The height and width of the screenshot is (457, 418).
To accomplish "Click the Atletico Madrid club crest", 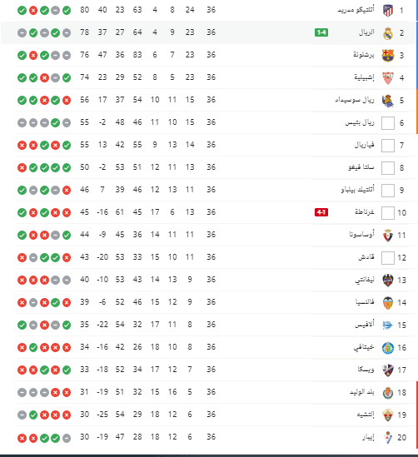I will (388, 11).
